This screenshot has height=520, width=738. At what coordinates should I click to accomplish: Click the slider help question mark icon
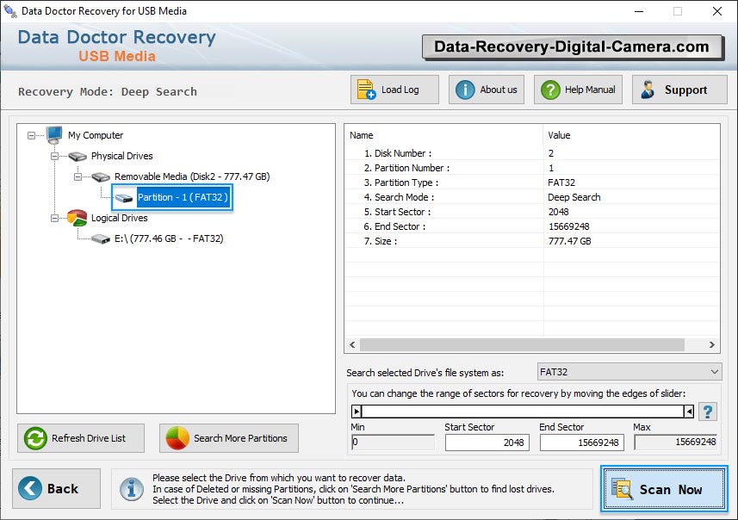707,412
